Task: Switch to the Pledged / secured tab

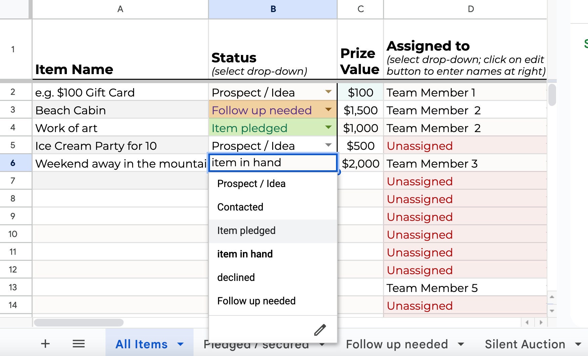Action: (256, 344)
